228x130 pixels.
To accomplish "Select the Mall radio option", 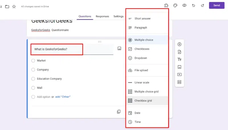I will pyautogui.click(x=33, y=88).
